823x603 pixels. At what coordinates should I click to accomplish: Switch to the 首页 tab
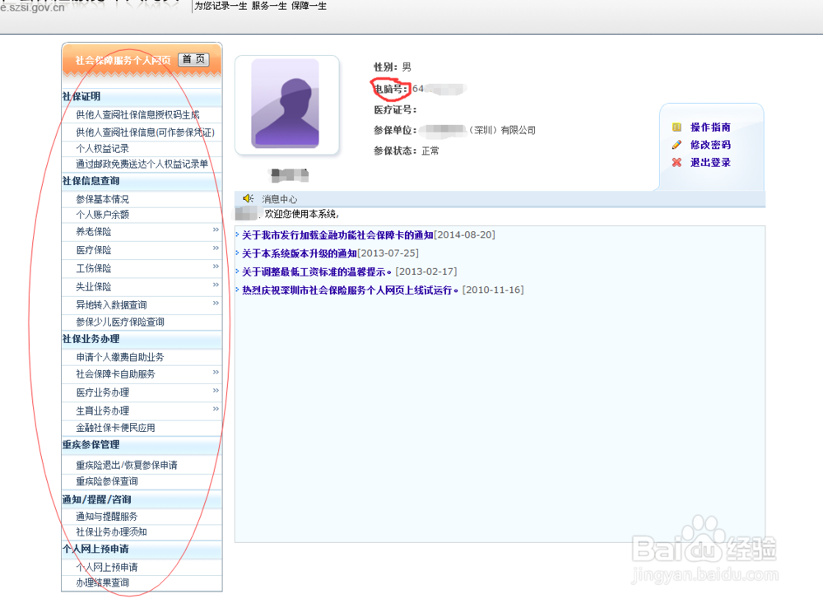click(193, 59)
